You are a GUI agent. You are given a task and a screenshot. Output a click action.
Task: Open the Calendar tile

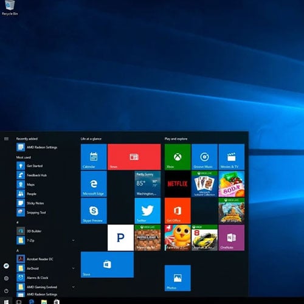(94, 157)
